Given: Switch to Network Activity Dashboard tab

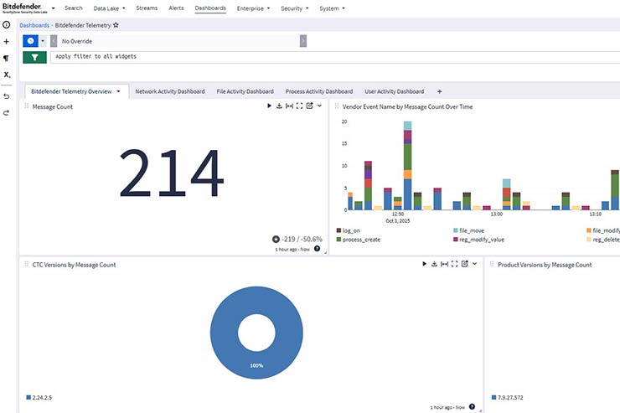Looking at the screenshot, I should (170, 91).
